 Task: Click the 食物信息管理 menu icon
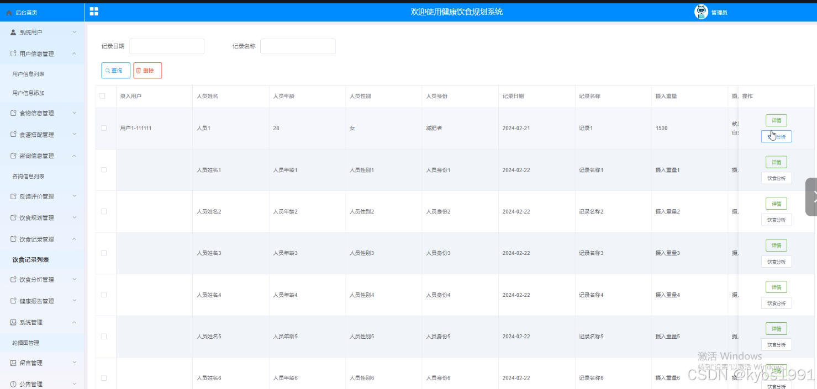(x=14, y=113)
